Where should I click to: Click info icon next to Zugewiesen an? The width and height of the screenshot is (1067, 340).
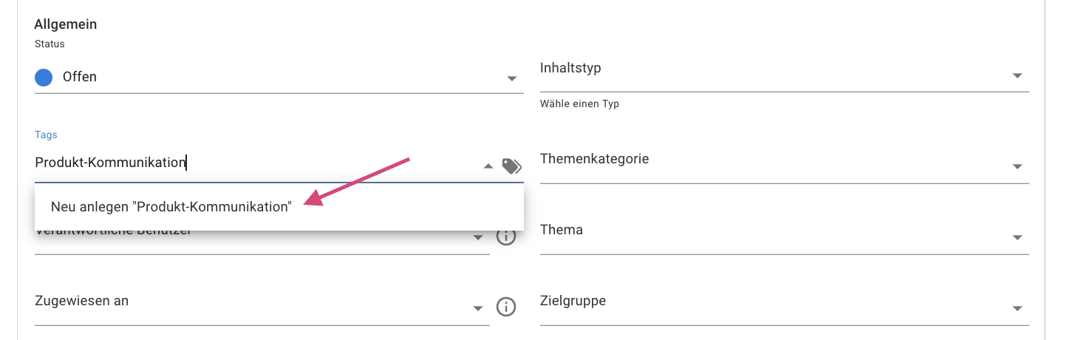point(505,307)
